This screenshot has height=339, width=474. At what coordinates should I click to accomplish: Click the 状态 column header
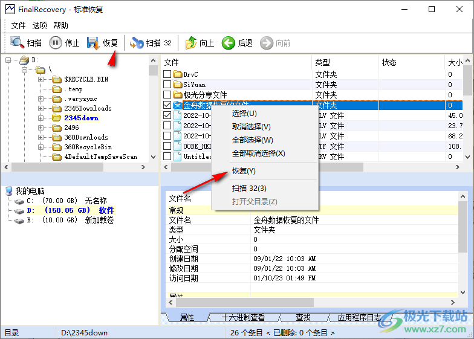point(411,62)
